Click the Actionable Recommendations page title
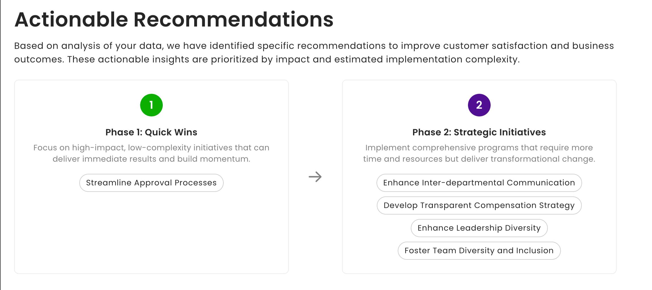 coord(174,20)
